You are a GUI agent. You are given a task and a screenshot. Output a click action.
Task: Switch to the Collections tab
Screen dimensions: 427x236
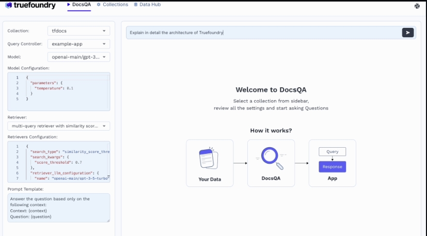115,5
